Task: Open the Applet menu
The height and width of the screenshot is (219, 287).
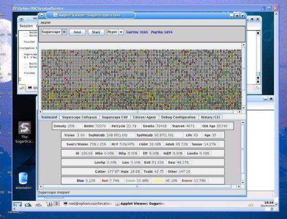Action: pos(46,22)
